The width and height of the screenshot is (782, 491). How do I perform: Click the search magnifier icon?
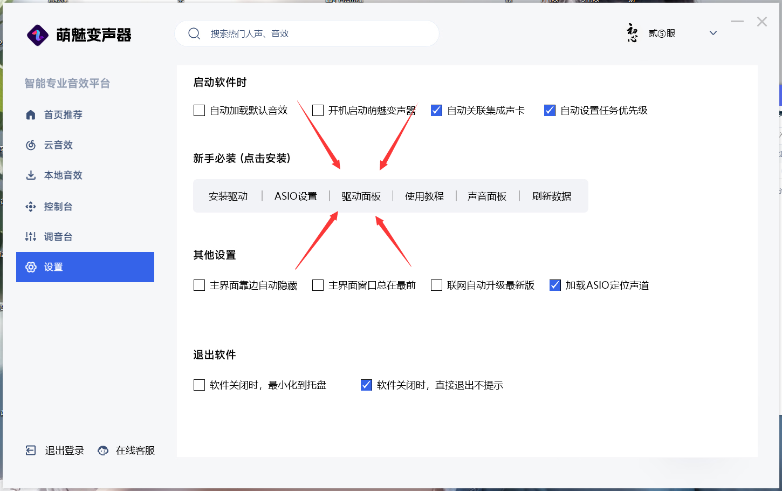click(194, 33)
